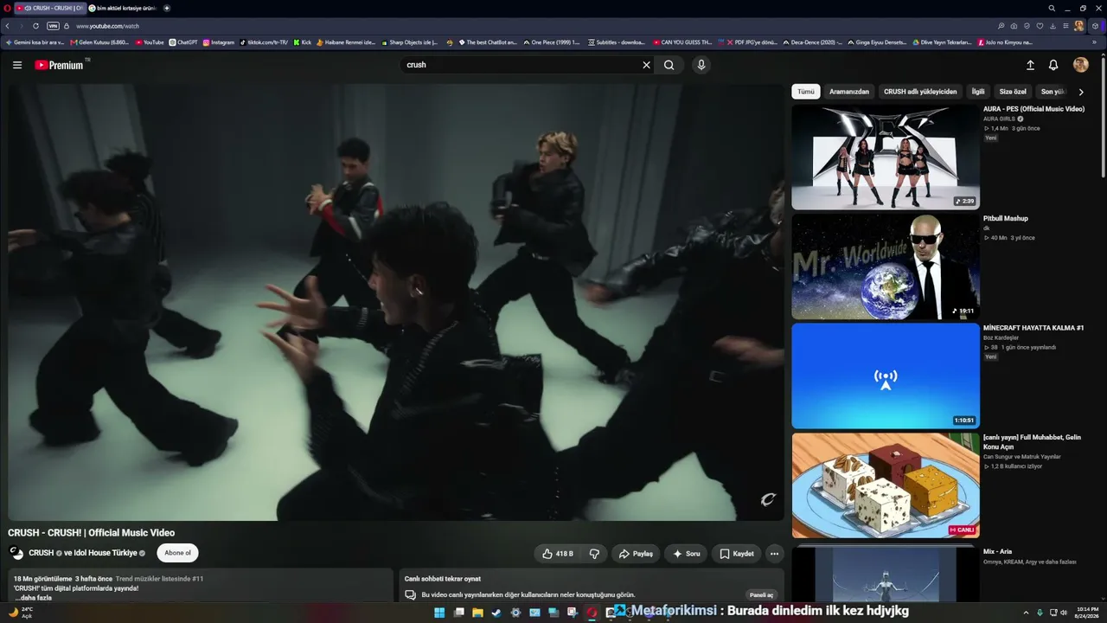Image resolution: width=1107 pixels, height=623 pixels.
Task: Open browser downloads
Action: (1053, 26)
